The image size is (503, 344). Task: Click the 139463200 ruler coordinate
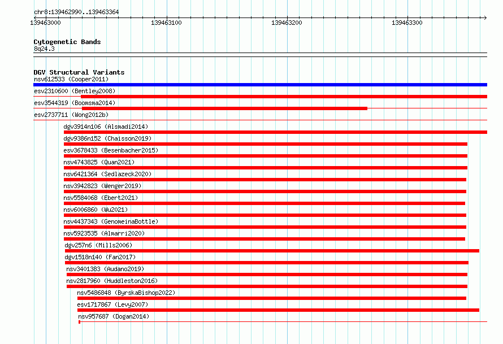tap(287, 23)
